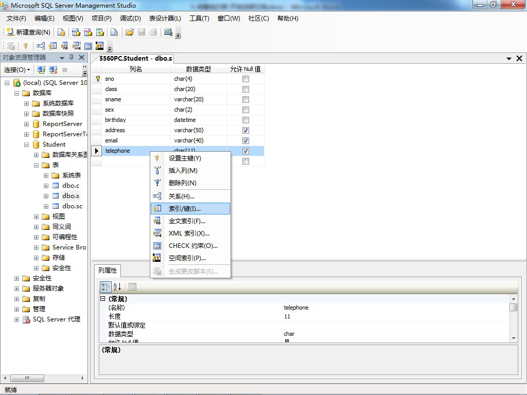Viewport: 527px width, 395px height.
Task: Uncheck Allow Null for telephone
Action: 245,151
